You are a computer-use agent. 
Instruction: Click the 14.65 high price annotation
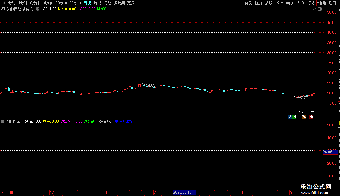[x=150, y=85]
